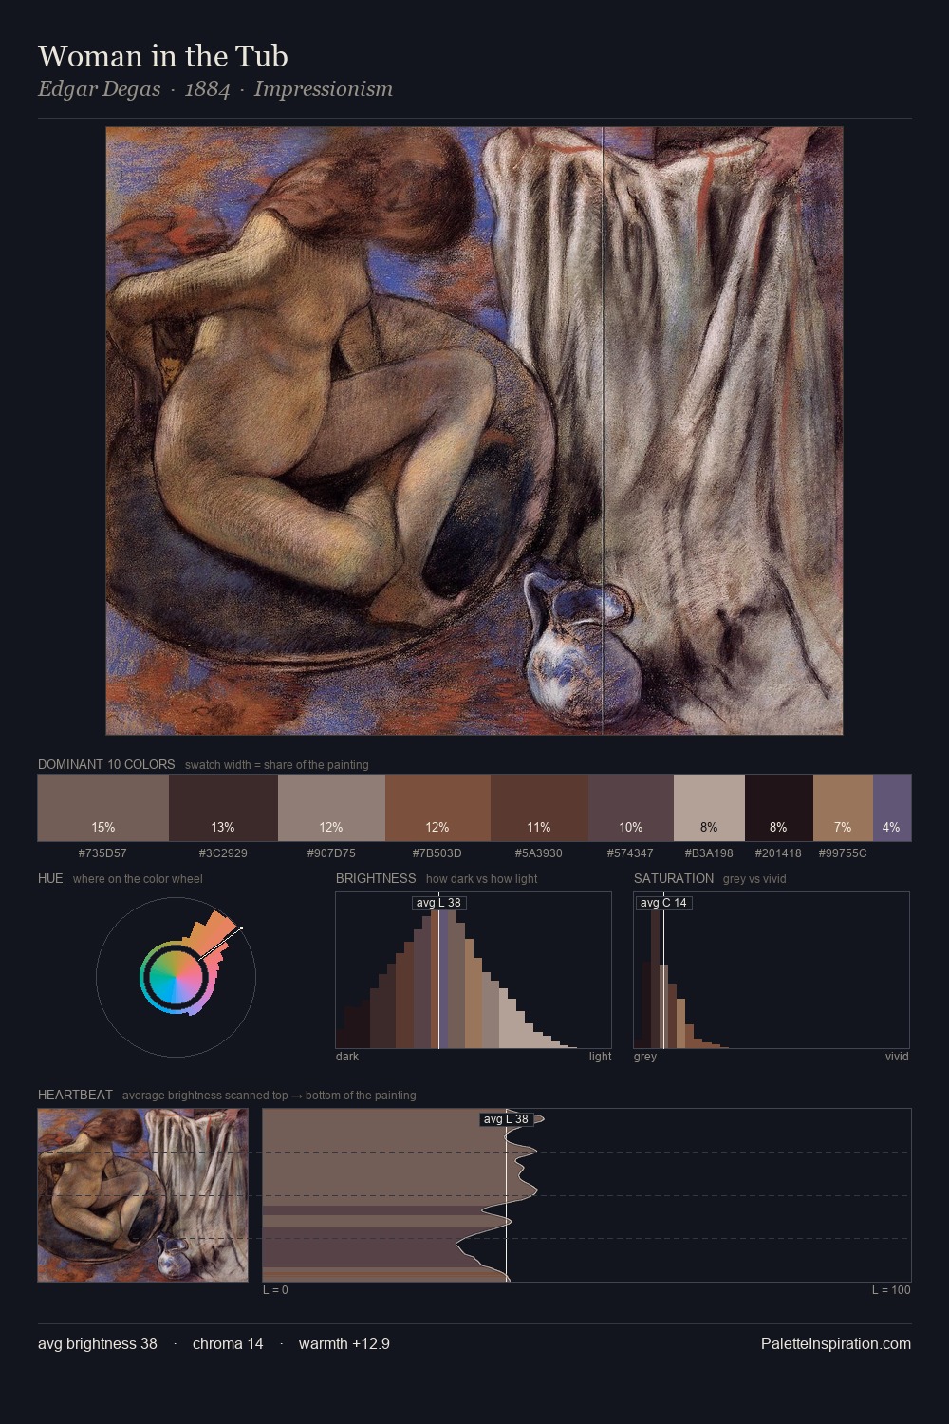Click the hue color wheel center

176,977
